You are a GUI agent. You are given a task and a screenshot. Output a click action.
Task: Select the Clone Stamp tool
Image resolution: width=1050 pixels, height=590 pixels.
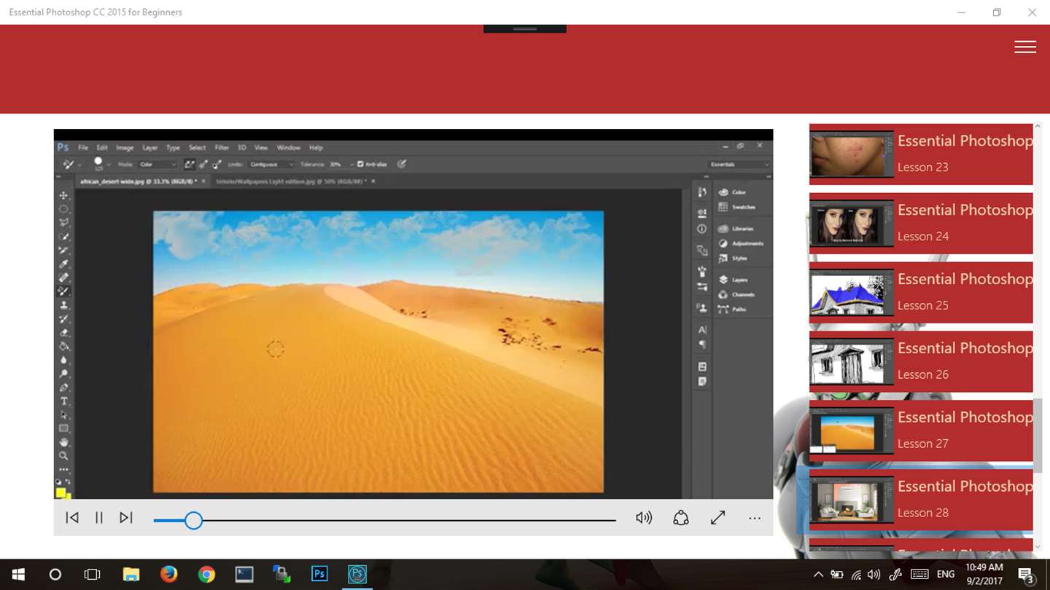[64, 305]
